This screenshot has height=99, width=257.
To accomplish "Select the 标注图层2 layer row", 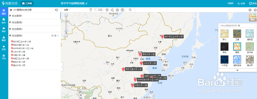I will click(x=34, y=22).
